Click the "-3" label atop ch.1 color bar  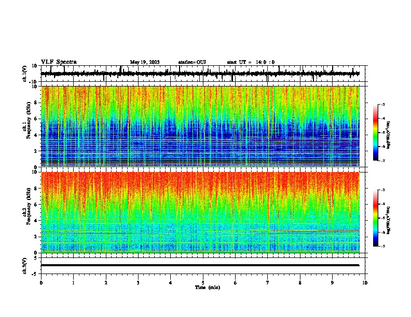pos(383,104)
